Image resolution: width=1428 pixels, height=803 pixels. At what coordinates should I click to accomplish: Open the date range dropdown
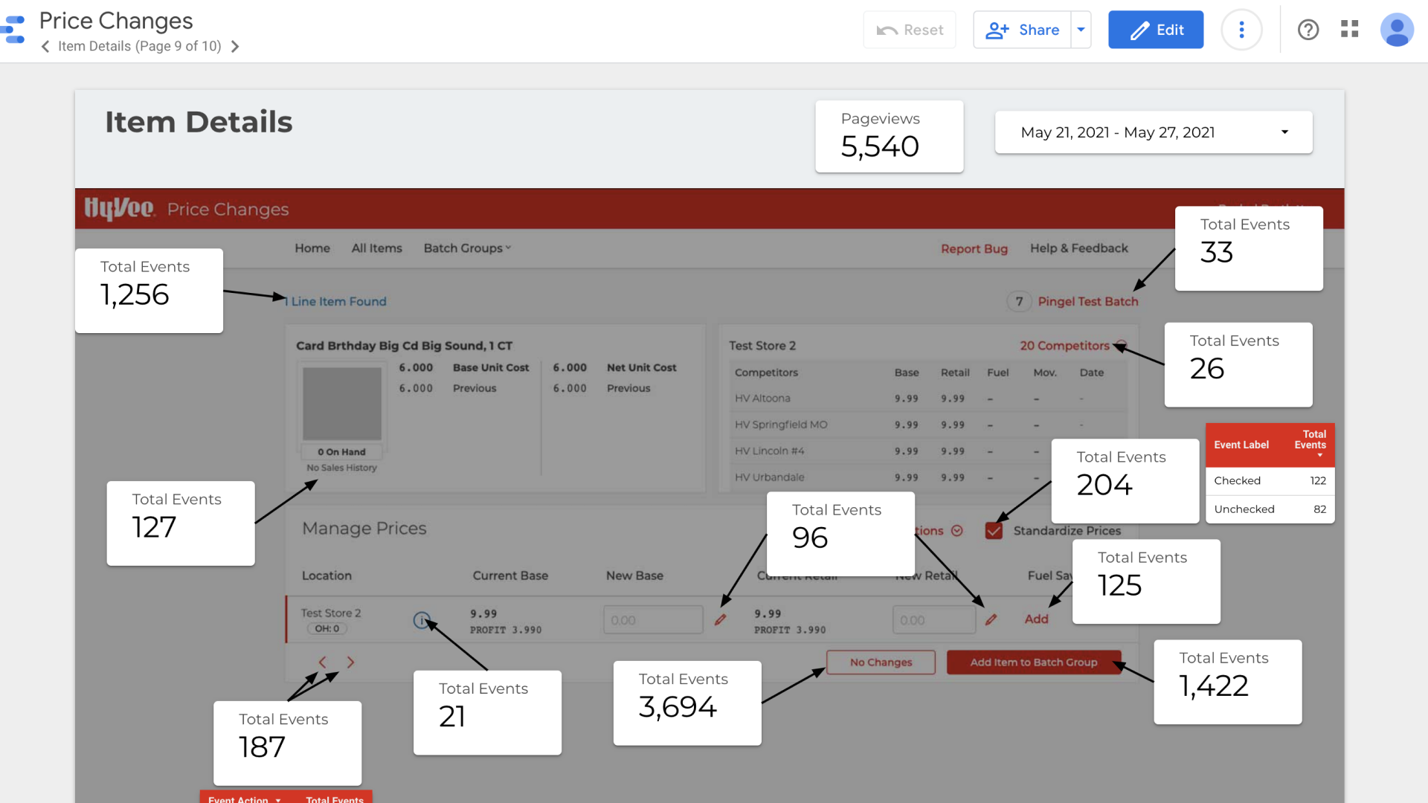tap(1154, 132)
